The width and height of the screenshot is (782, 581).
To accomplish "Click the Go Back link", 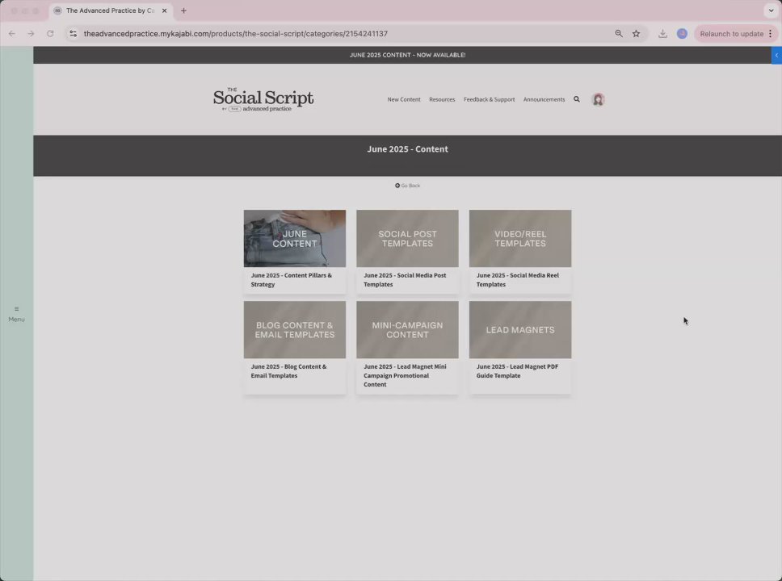I will 407,186.
